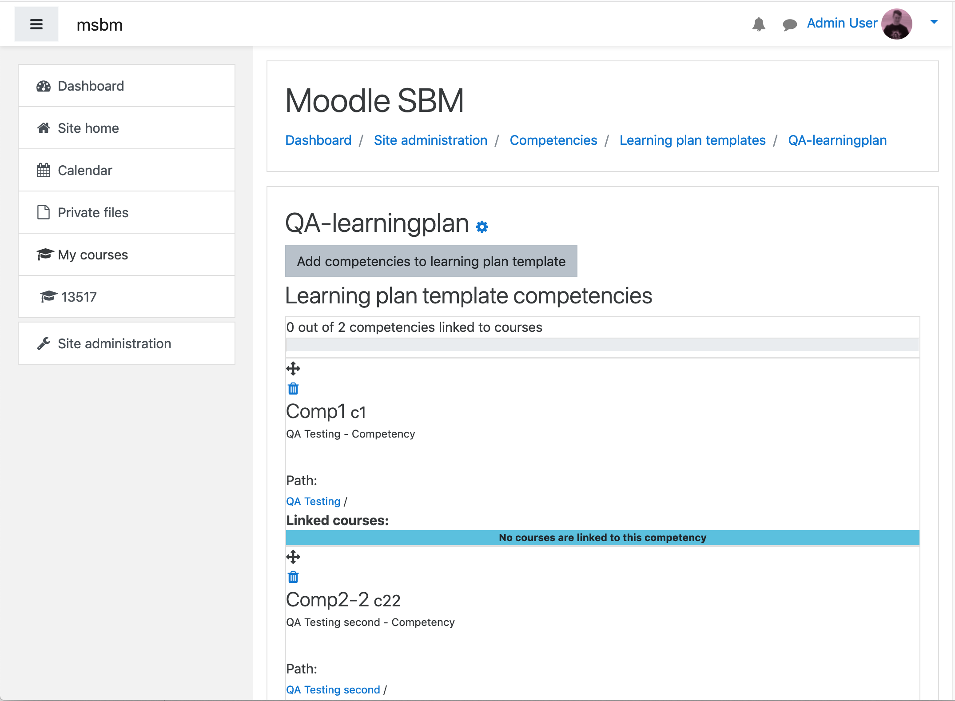Click the Comp1 c1 competency title
The image size is (955, 701).
pos(326,411)
